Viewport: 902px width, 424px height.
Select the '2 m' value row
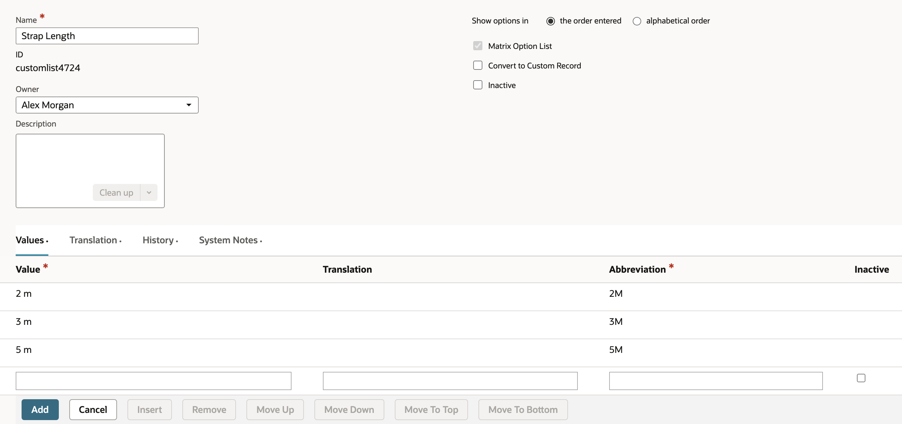click(451, 297)
